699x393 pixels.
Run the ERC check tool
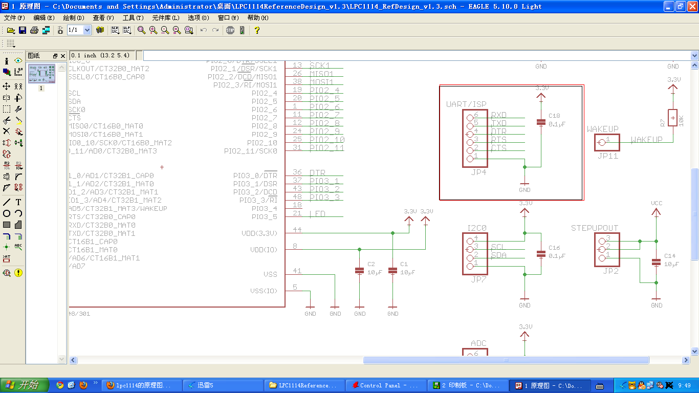pos(7,273)
